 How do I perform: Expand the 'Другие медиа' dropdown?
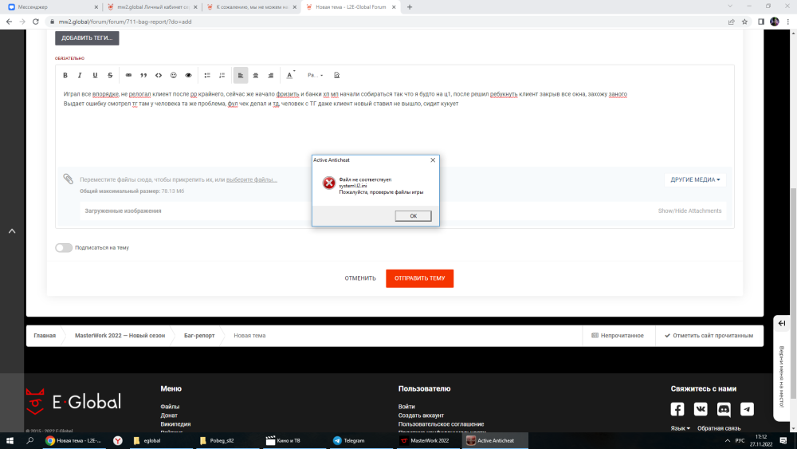[x=695, y=179]
